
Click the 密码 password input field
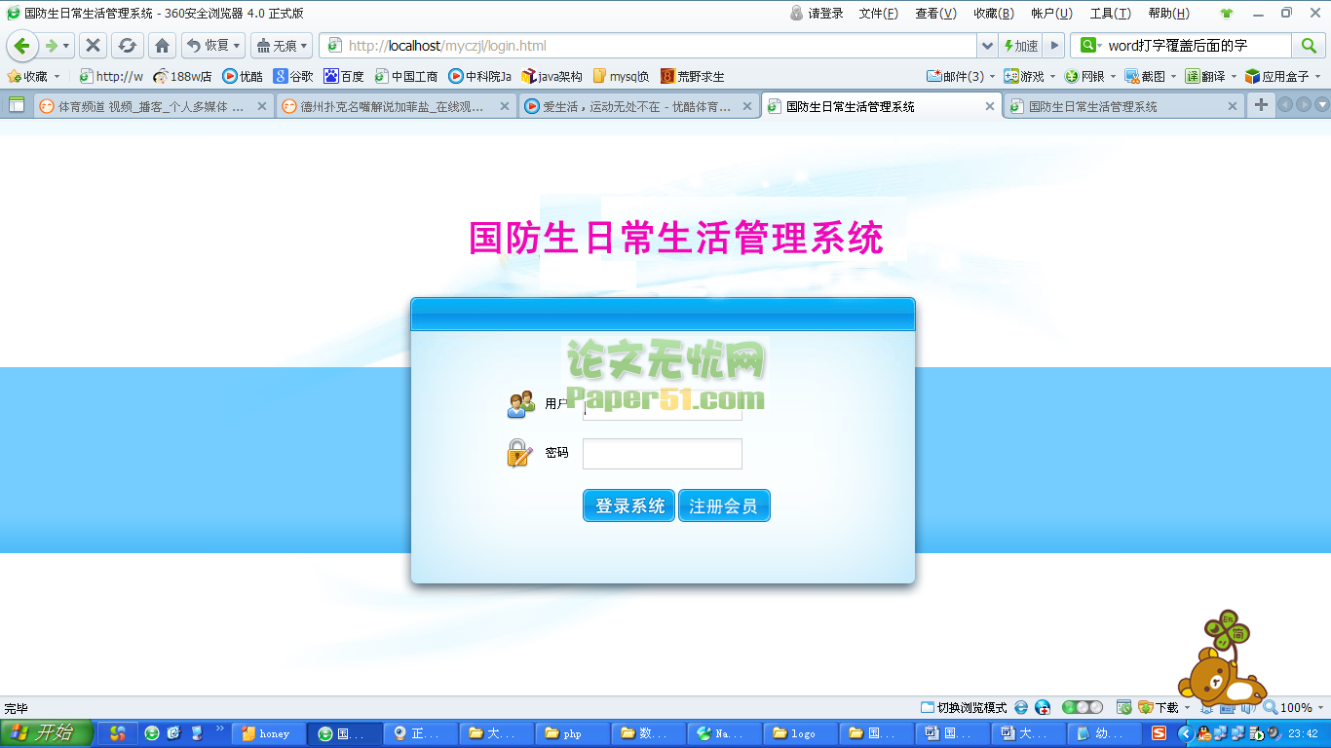point(662,454)
